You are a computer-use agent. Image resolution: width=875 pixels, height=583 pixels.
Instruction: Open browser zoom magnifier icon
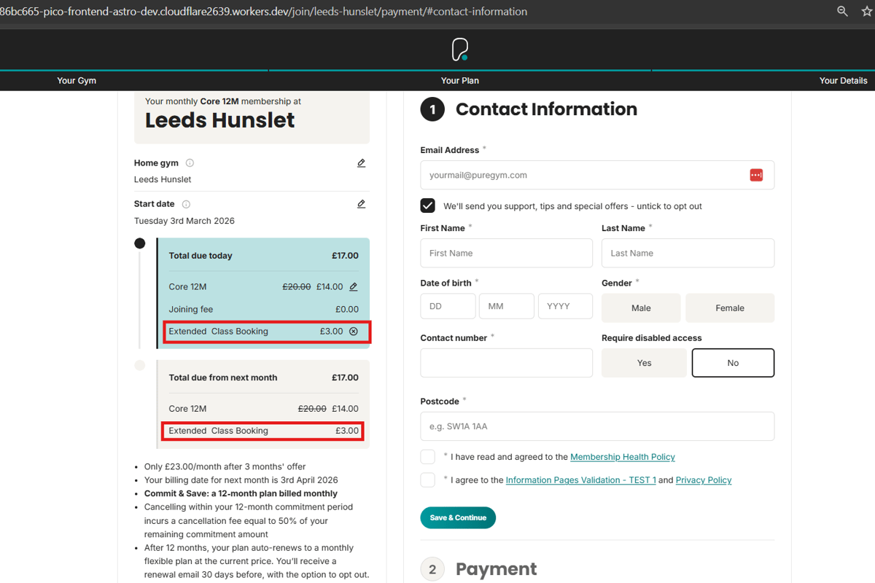click(x=842, y=11)
